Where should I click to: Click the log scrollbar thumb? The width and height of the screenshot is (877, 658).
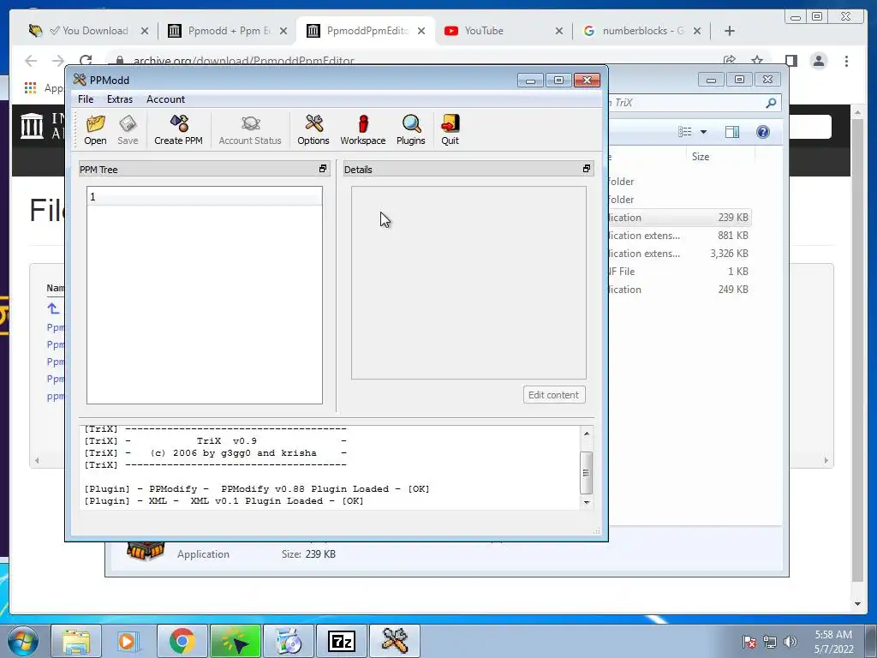coord(586,473)
